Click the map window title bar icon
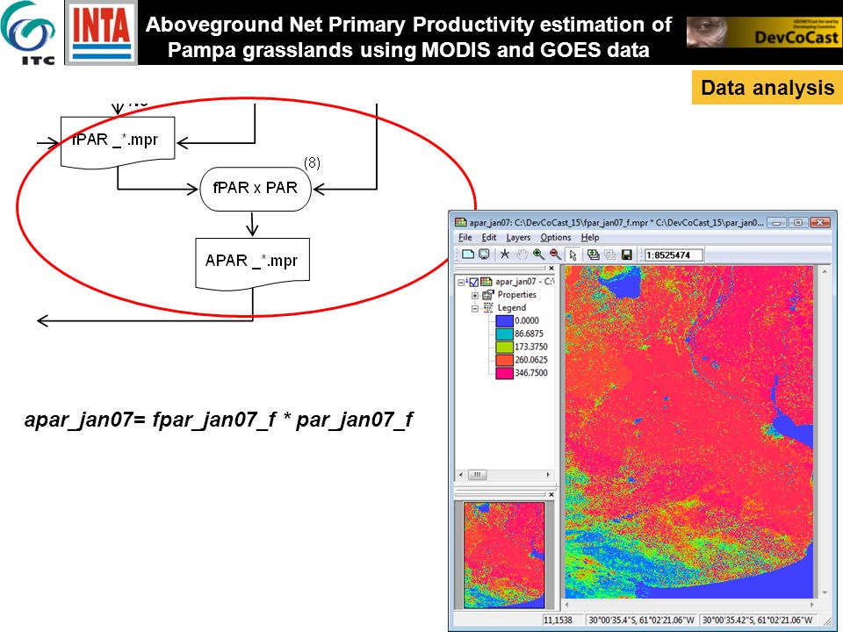The image size is (843, 632). point(461,222)
